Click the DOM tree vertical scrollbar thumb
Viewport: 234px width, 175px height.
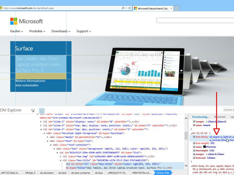[x=186, y=136]
